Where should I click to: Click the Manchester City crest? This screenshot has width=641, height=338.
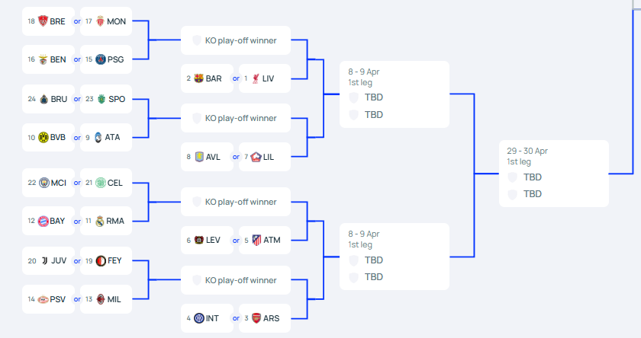point(44,183)
